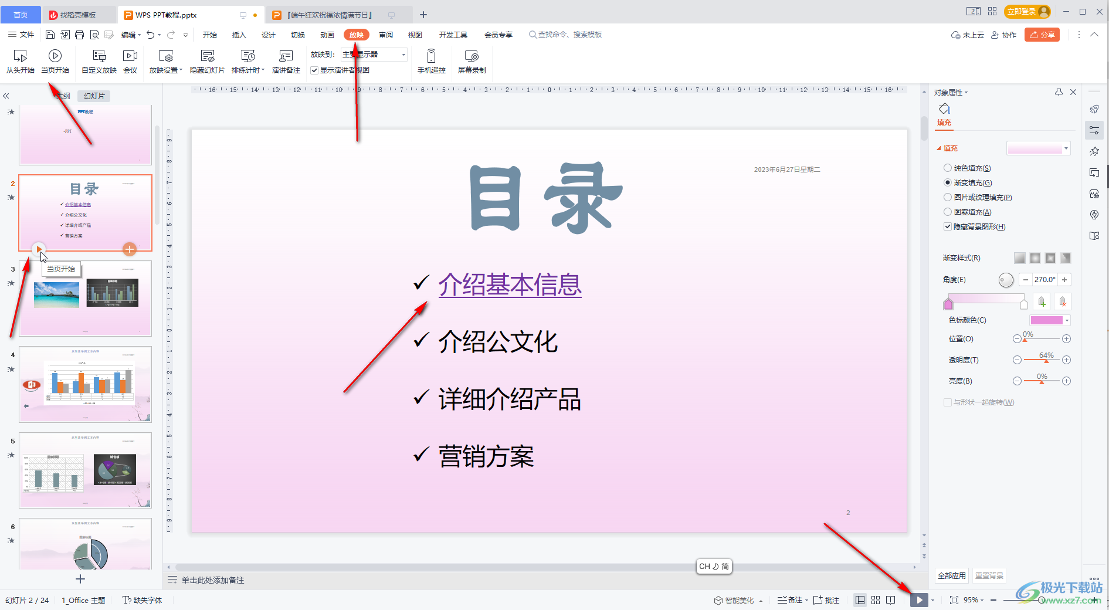1109x610 pixels.
Task: Click phone remote control (手机遥控)
Action: [x=432, y=62]
